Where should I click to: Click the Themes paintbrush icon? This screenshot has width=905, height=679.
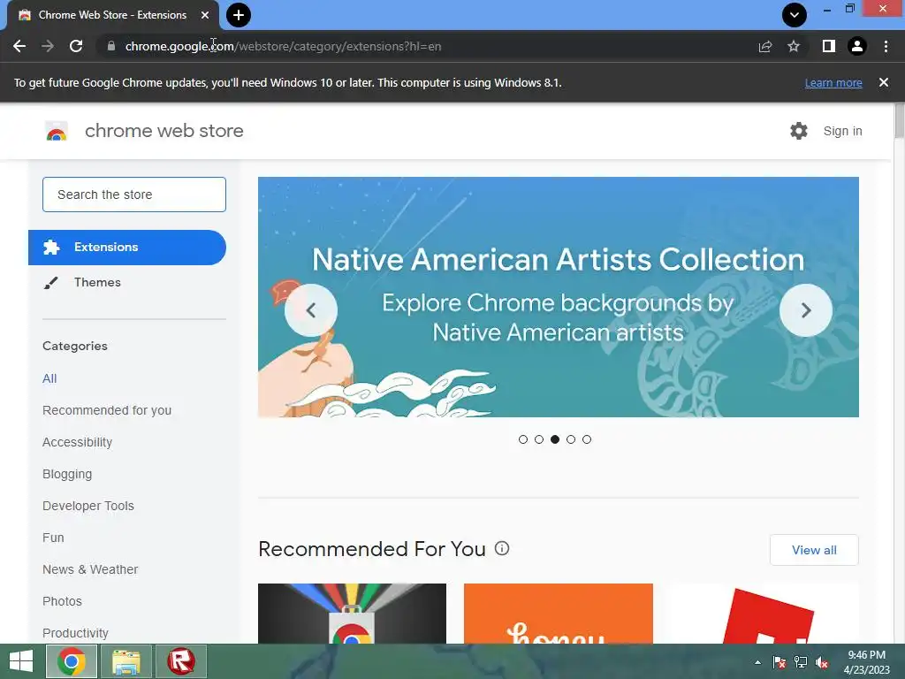click(x=50, y=283)
